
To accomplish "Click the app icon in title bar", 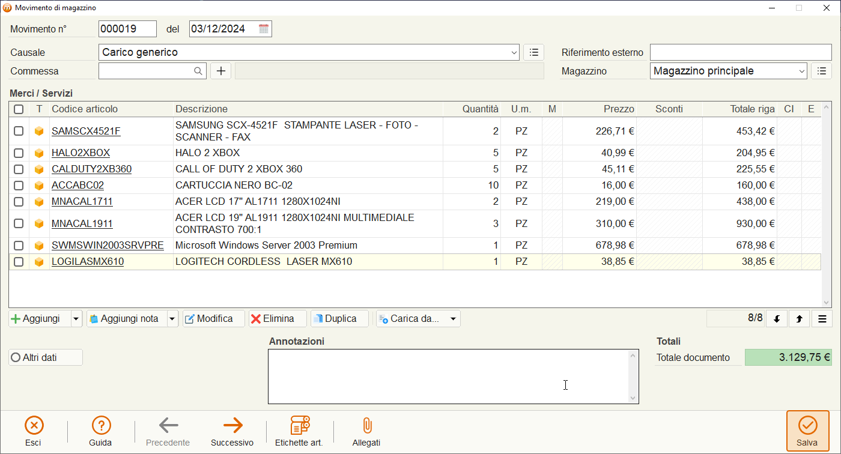I will pos(7,8).
